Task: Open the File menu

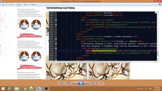Action: [x=3, y=5]
